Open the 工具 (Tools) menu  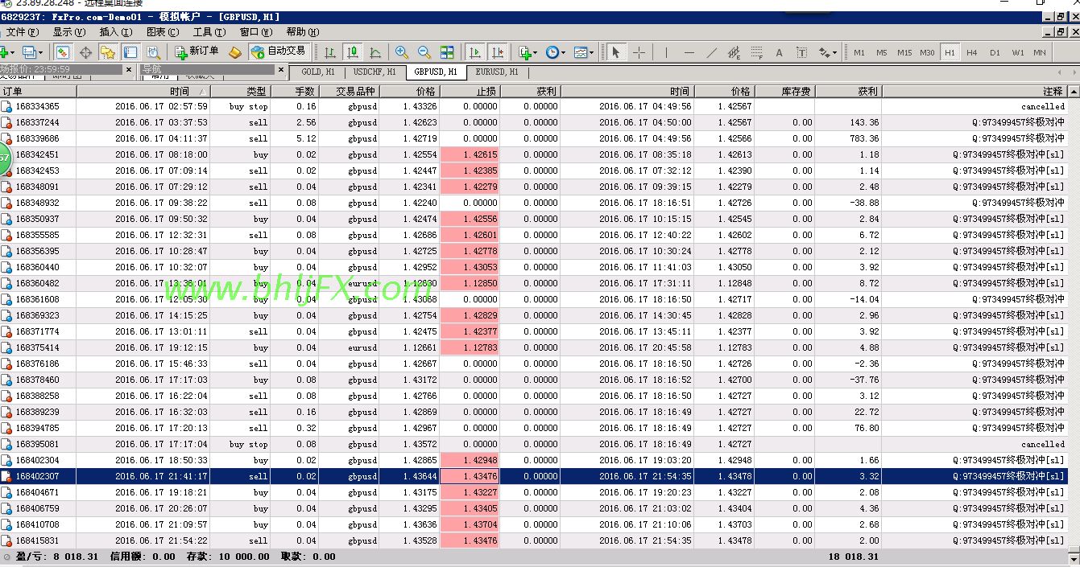pyautogui.click(x=209, y=32)
